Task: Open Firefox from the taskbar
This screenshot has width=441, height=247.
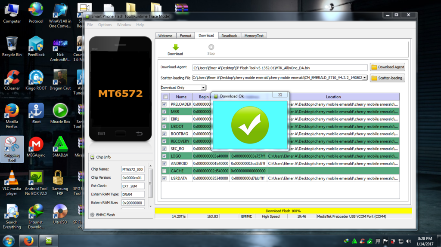Action: point(29,240)
